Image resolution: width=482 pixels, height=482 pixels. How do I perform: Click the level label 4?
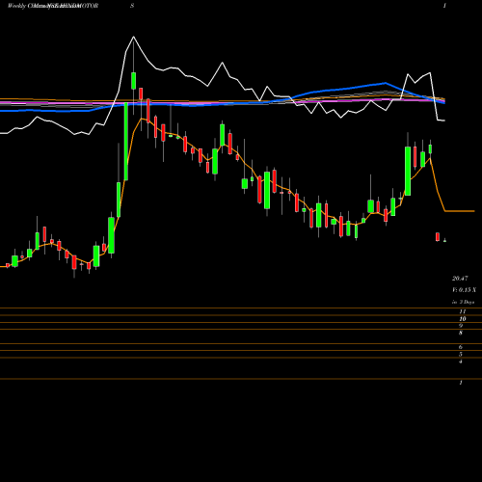tap(461, 361)
